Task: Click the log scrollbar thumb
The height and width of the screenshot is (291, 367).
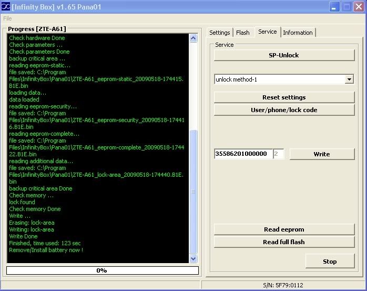Action: pyautogui.click(x=193, y=192)
